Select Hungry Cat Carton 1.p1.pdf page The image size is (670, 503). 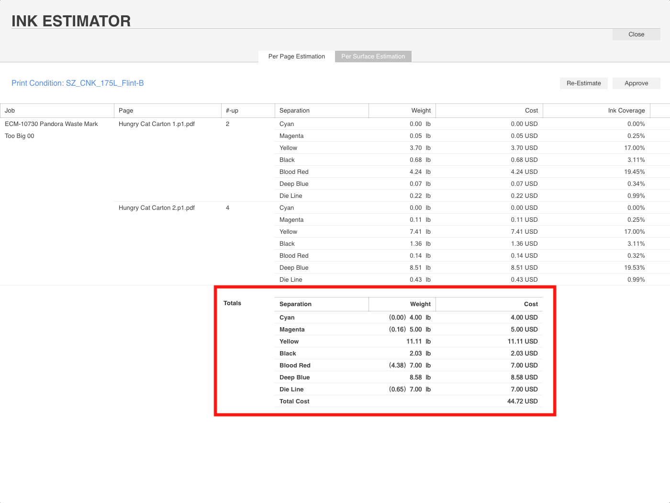pos(156,124)
